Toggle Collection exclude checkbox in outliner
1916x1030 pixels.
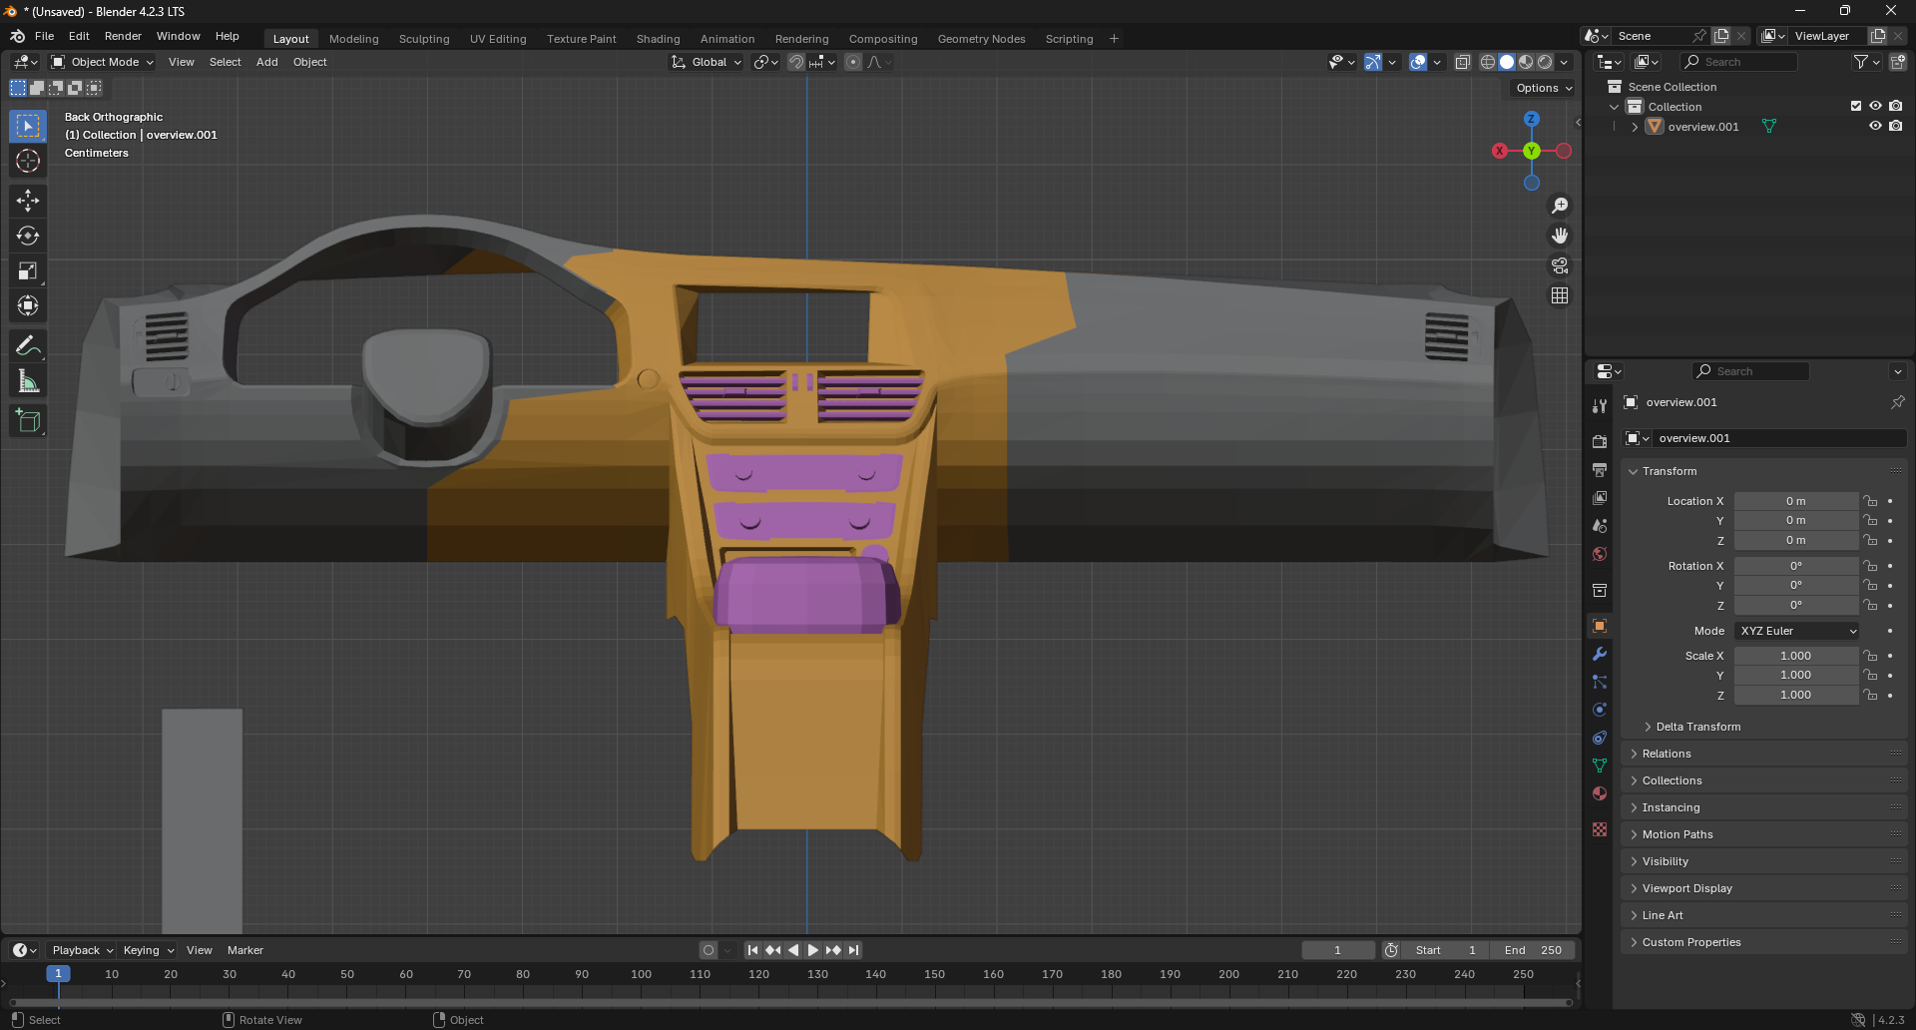point(1856,106)
